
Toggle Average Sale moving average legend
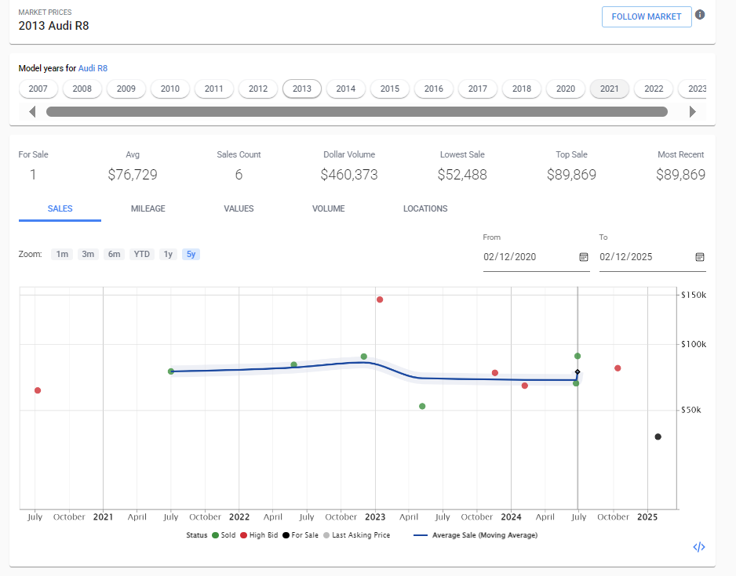pyautogui.click(x=475, y=535)
